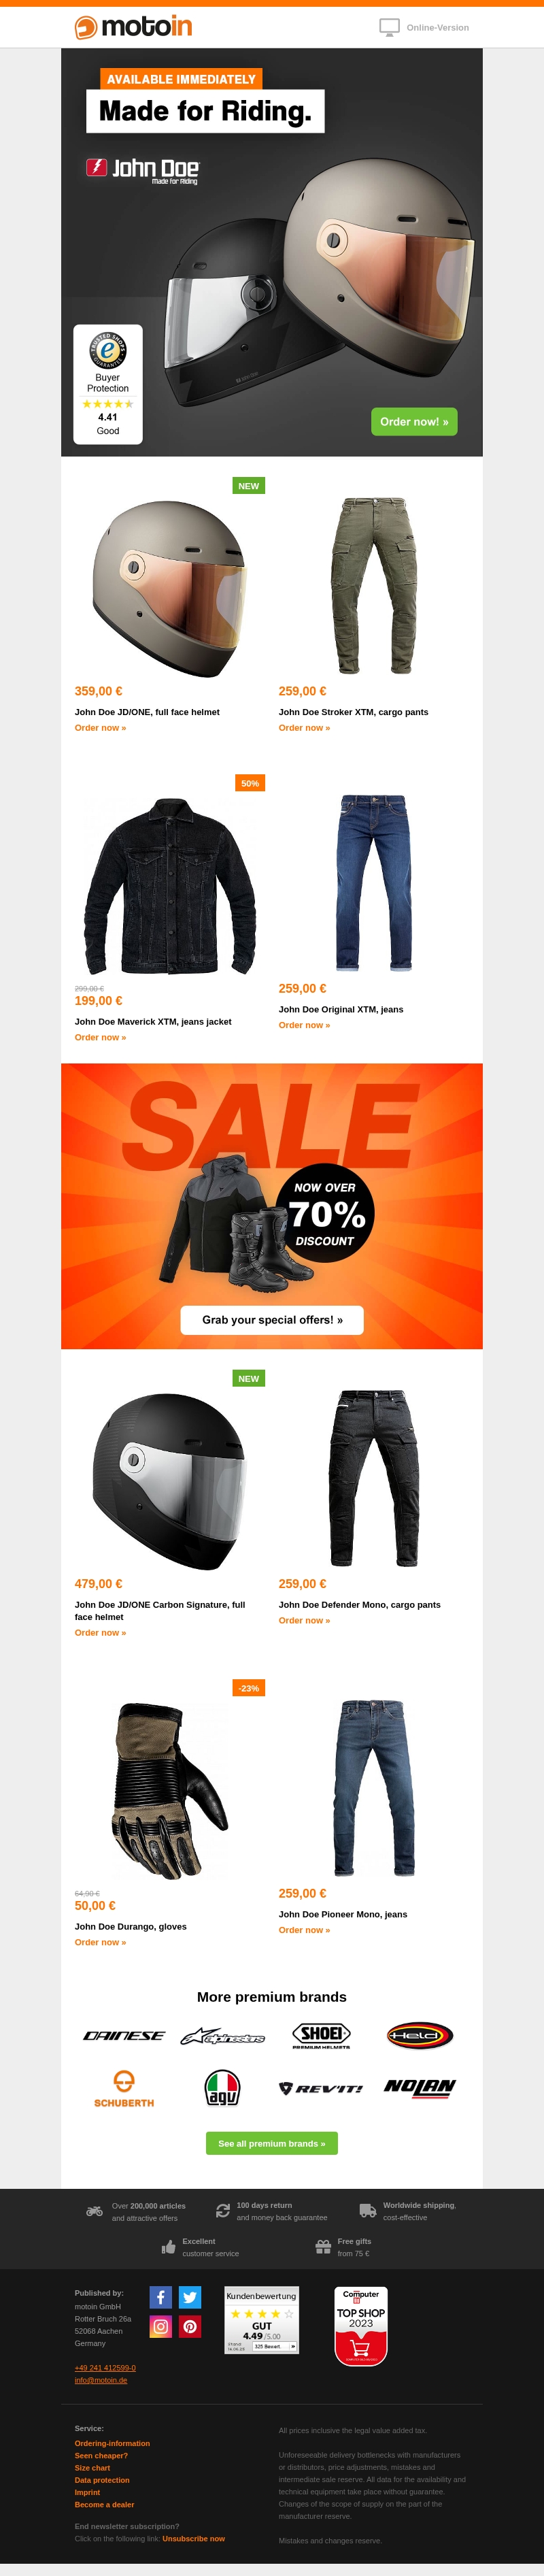Click the Nolan brand logo
Viewport: 544px width, 2576px height.
(x=420, y=2087)
